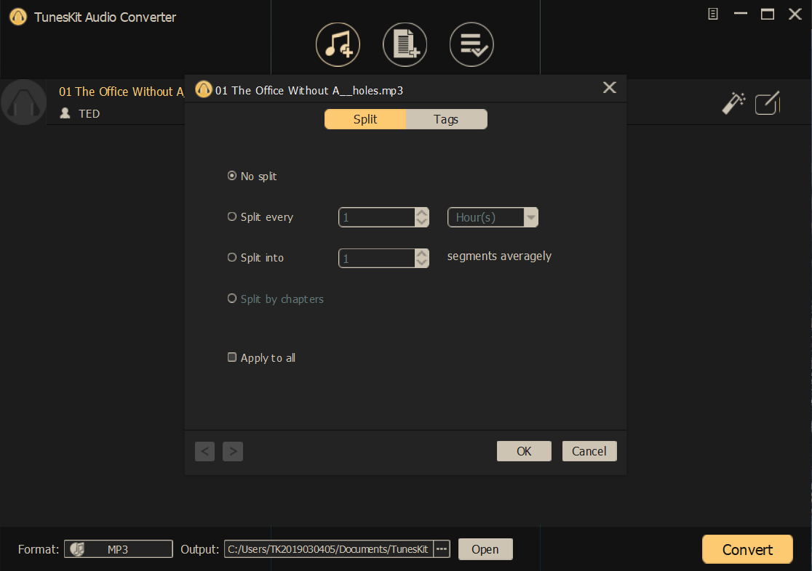812x571 pixels.
Task: Open the add audio files icon
Action: click(338, 44)
